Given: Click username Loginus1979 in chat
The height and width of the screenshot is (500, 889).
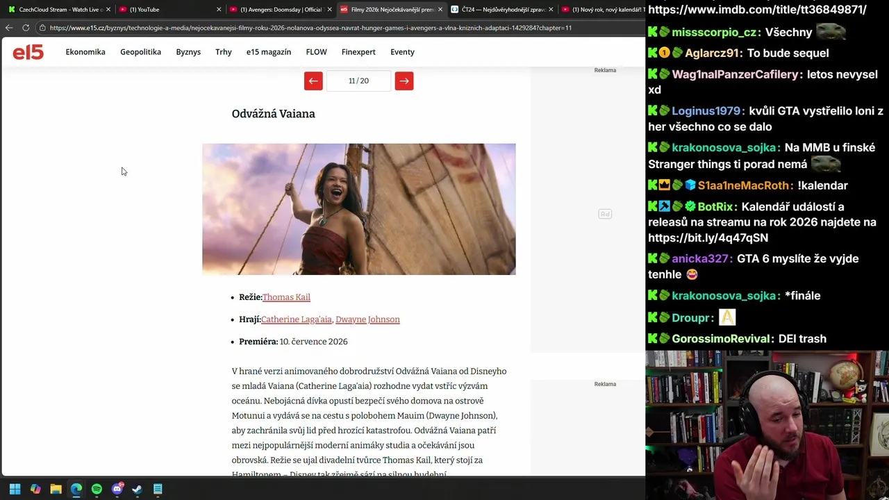Looking at the screenshot, I should coord(706,111).
